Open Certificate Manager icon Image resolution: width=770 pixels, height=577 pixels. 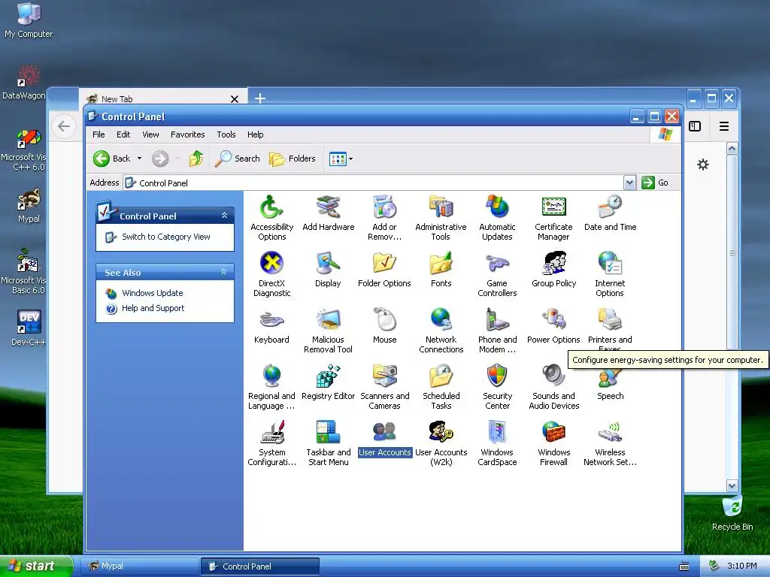(x=553, y=218)
